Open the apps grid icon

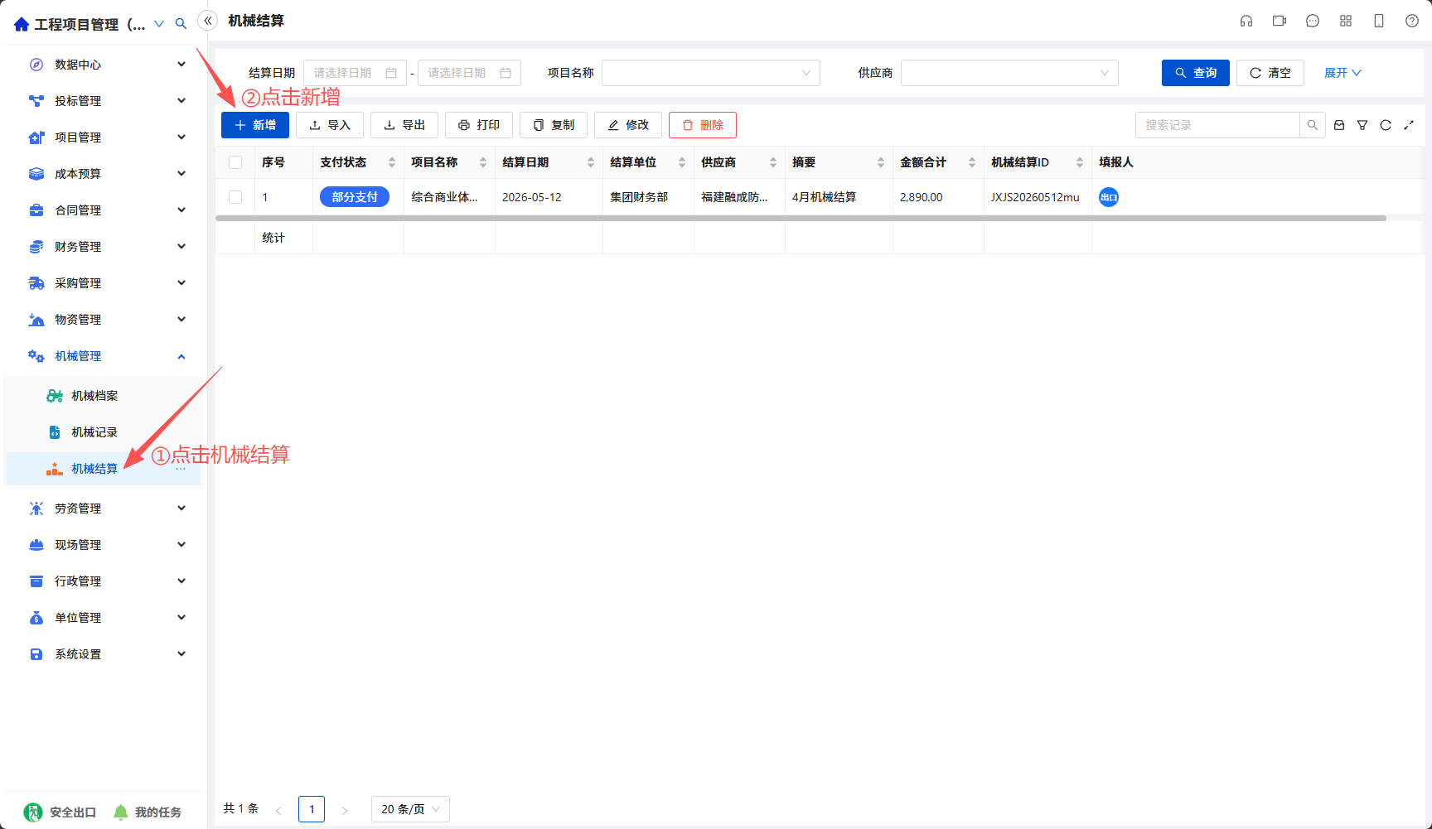tap(1346, 21)
